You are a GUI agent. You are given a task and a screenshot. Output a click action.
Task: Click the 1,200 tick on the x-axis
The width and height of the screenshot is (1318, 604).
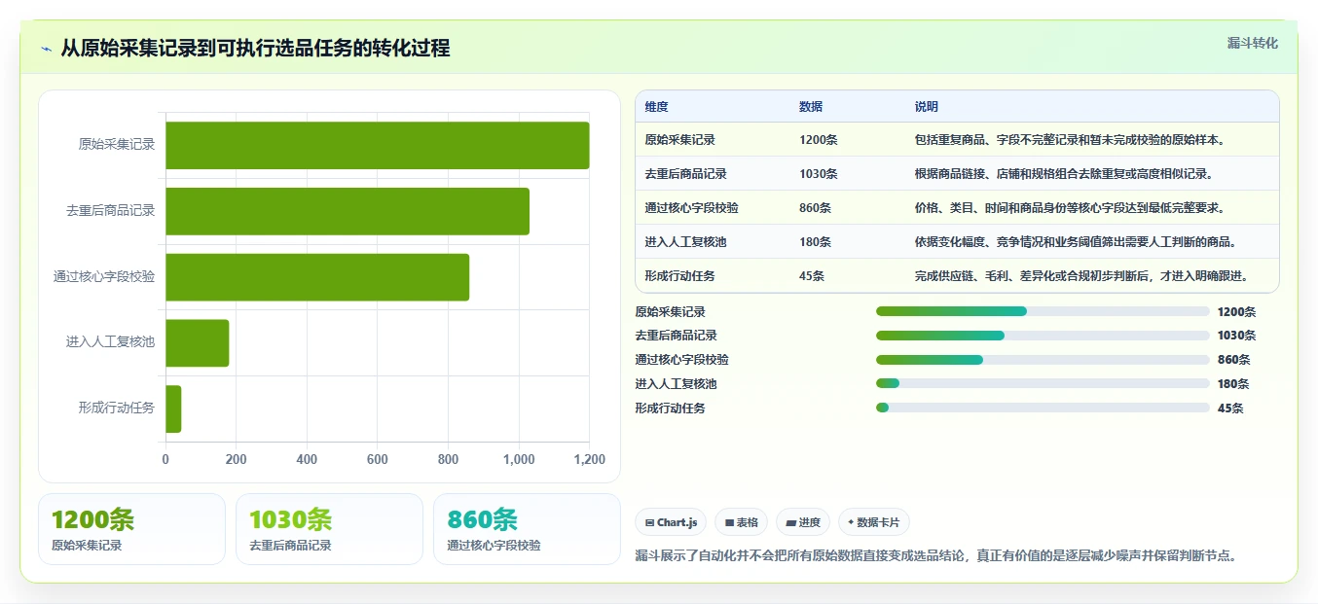[x=589, y=460]
